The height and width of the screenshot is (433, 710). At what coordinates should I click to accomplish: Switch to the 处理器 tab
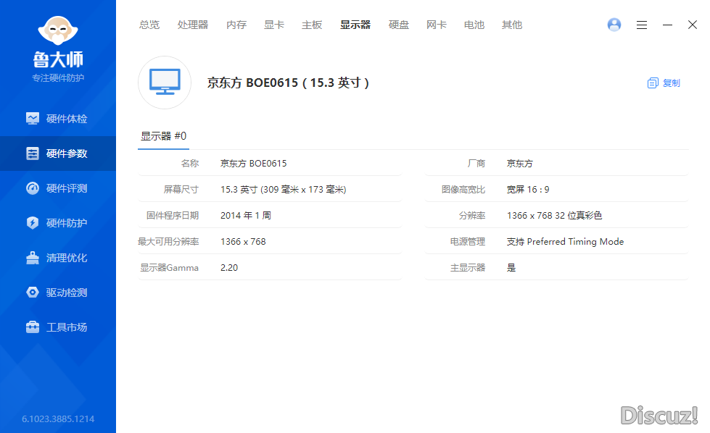point(193,25)
